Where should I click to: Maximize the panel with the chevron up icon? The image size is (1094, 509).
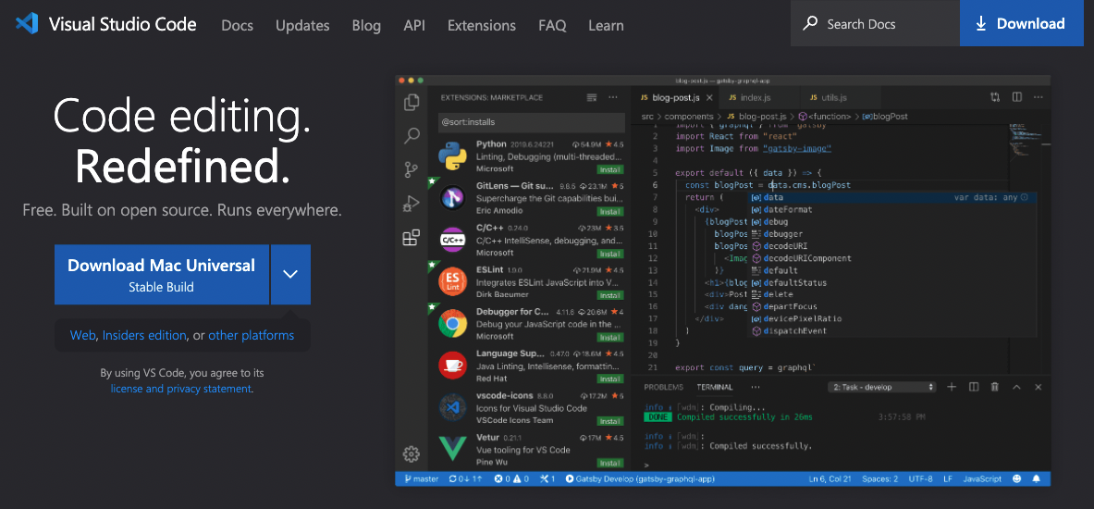pyautogui.click(x=1016, y=387)
